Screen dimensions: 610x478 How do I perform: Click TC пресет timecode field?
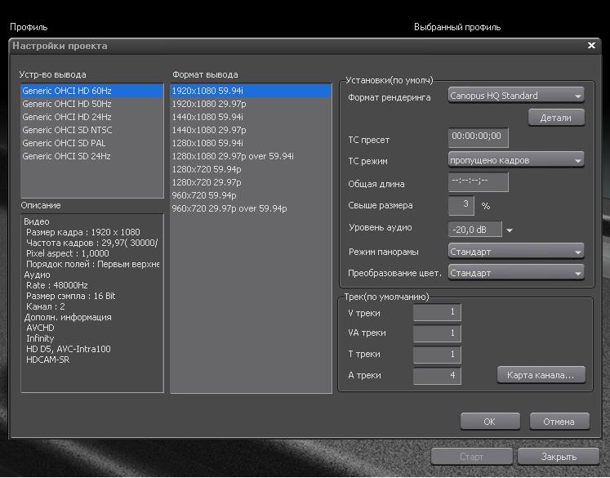478,137
